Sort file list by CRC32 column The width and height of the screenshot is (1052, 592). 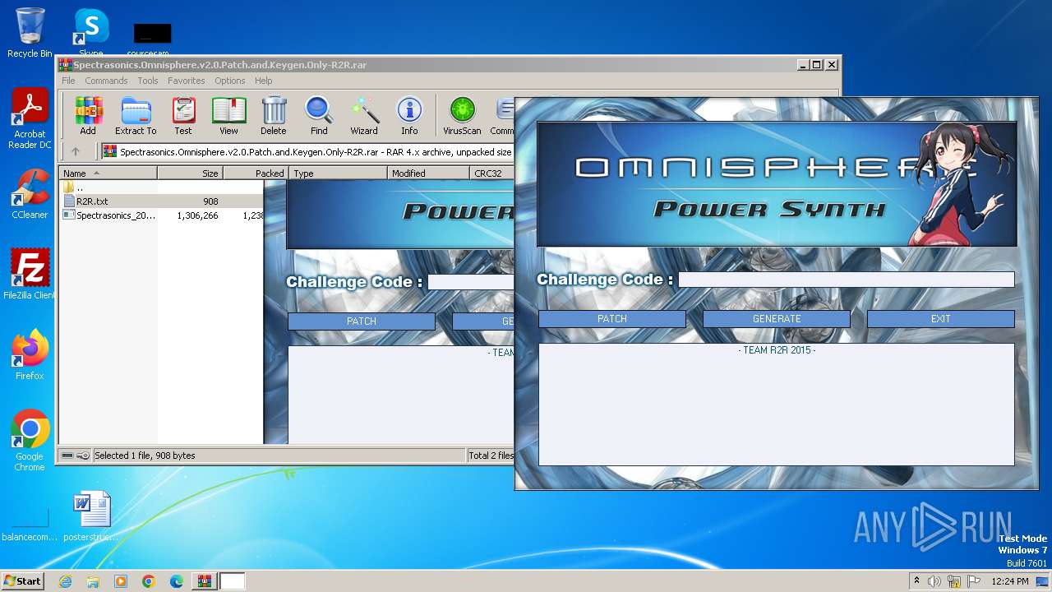[491, 173]
